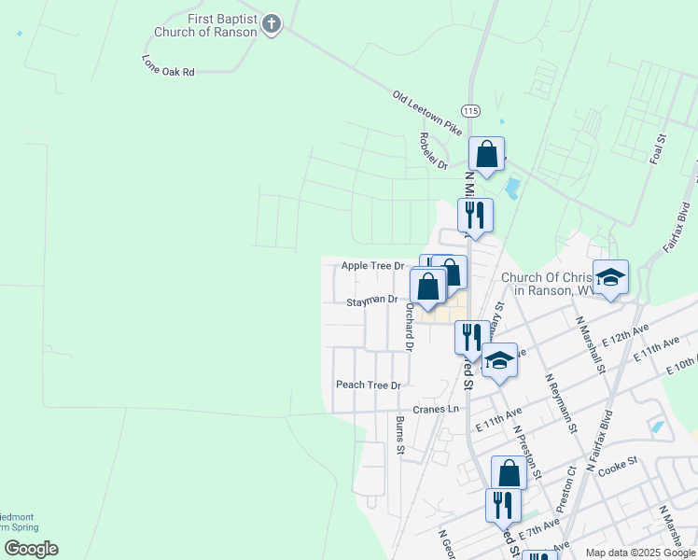Click graduation cap marker beside Church Of Christ
698x560 pixels.
(x=610, y=277)
